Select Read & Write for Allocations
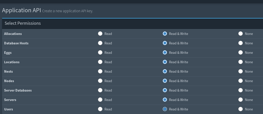The width and height of the screenshot is (263, 114). tap(165, 34)
